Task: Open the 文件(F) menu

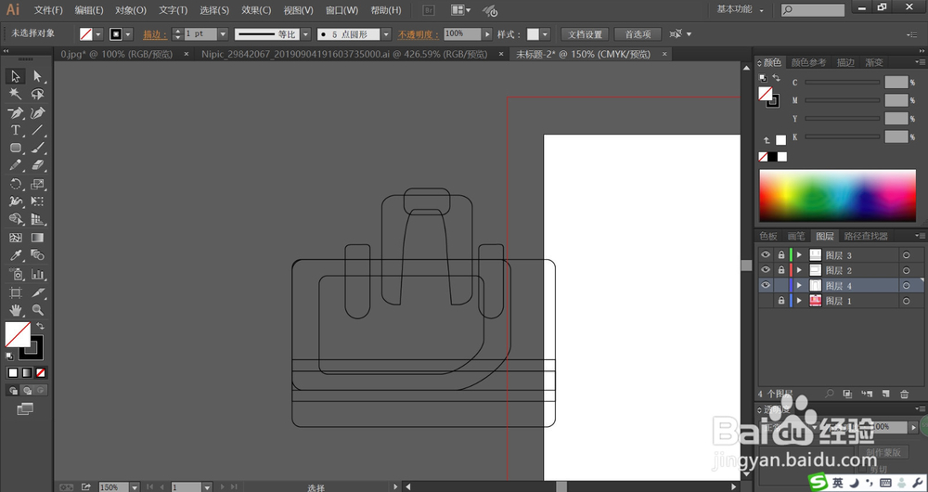Action: coord(48,10)
